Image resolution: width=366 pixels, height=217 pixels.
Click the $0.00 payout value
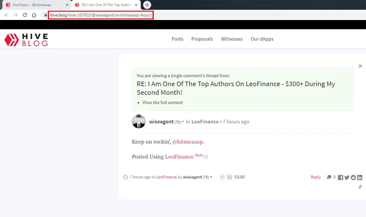tap(240, 177)
